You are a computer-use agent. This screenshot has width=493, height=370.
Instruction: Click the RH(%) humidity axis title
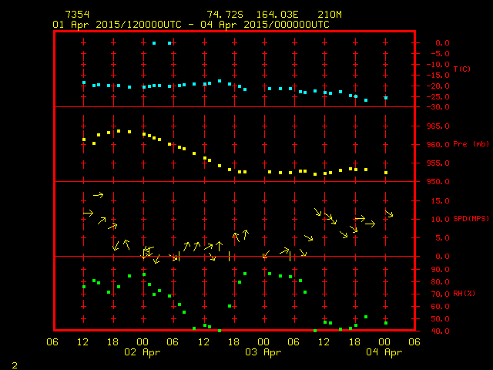pos(464,294)
